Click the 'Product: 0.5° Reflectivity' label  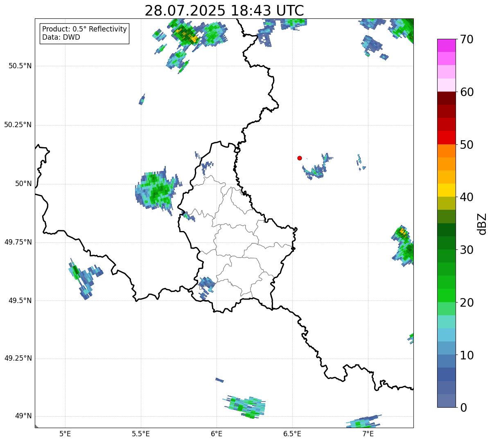pos(84,29)
